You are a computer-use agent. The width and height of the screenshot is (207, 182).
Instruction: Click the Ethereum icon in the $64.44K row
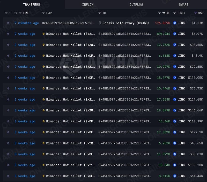point(8,176)
